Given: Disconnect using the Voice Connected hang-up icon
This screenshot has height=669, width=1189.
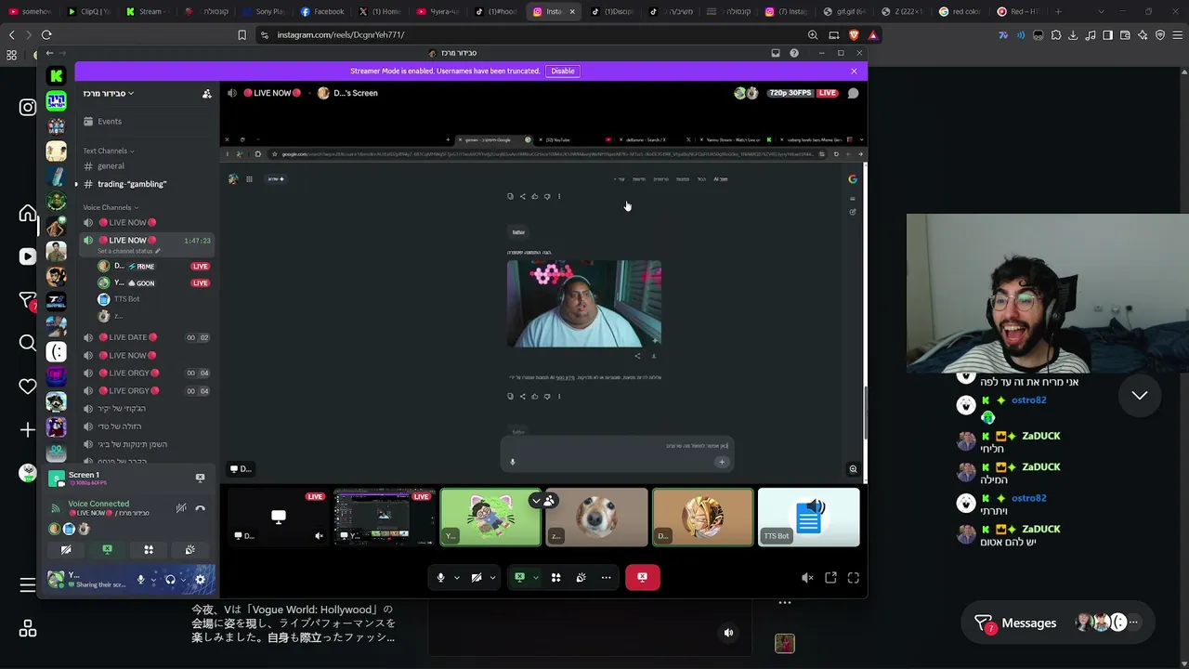Looking at the screenshot, I should tap(200, 508).
